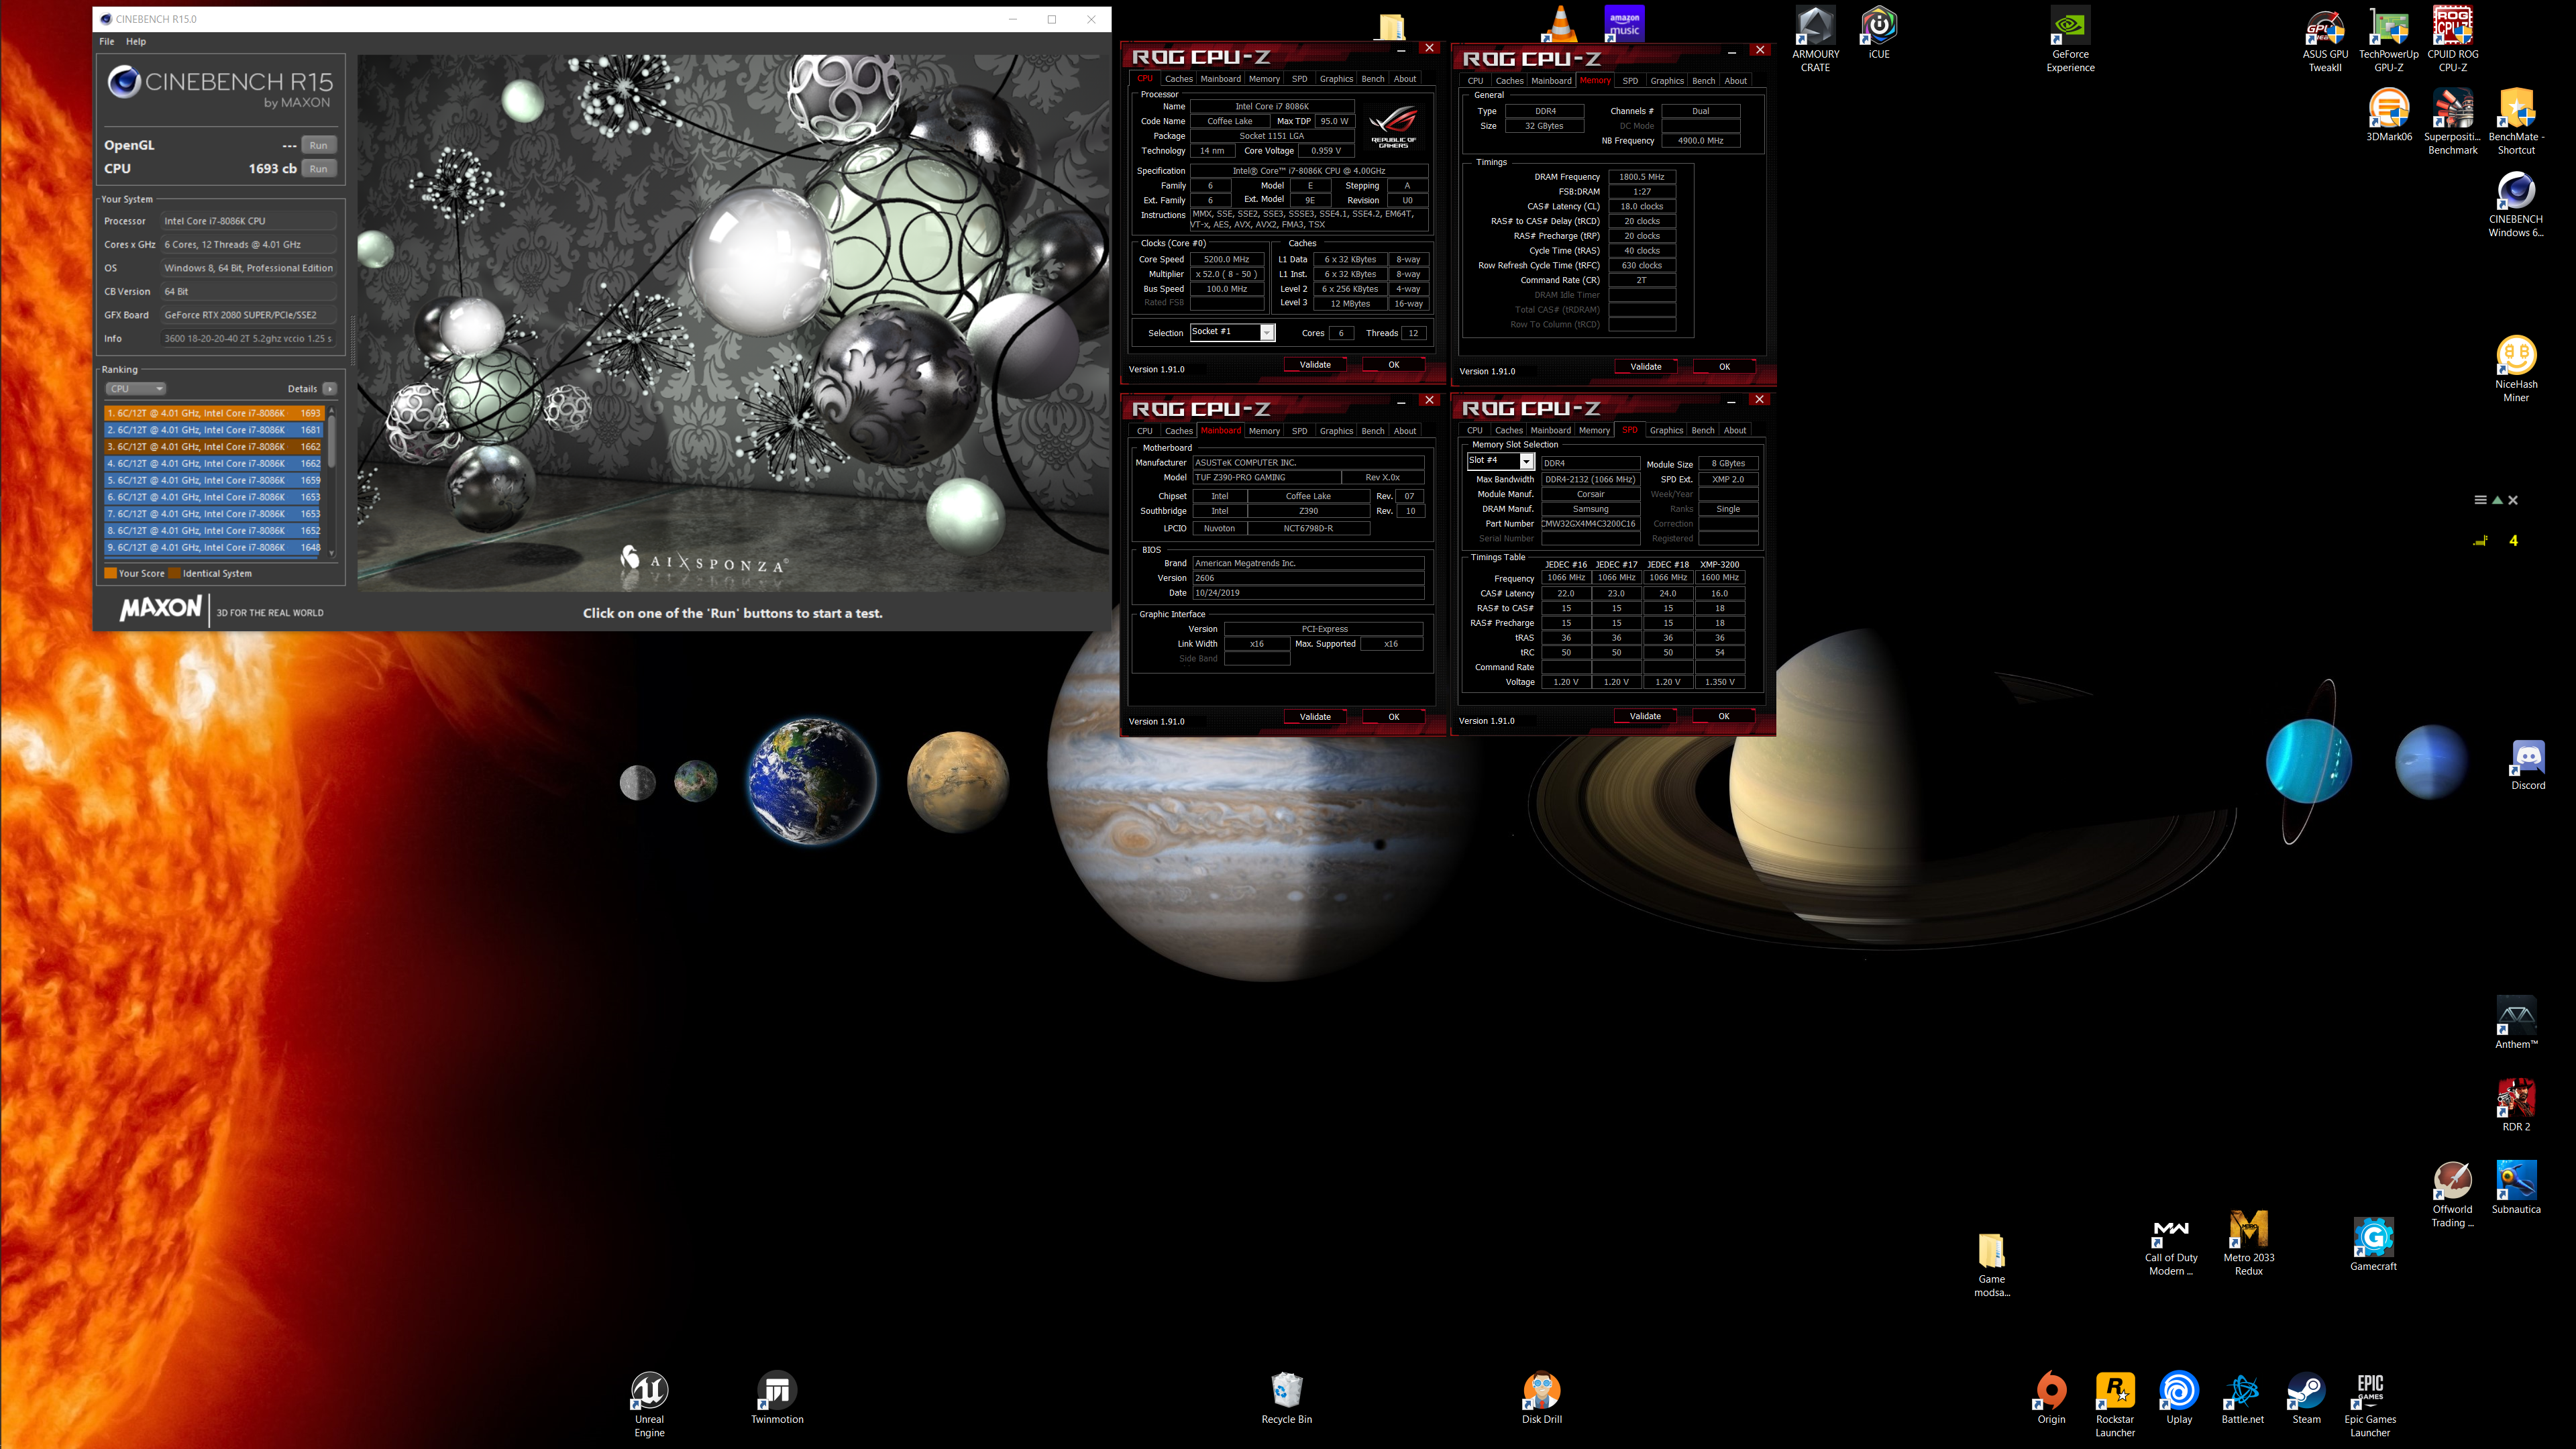The image size is (2576, 1449).
Task: Switch to Caches tab in CPU window
Action: (x=1178, y=79)
